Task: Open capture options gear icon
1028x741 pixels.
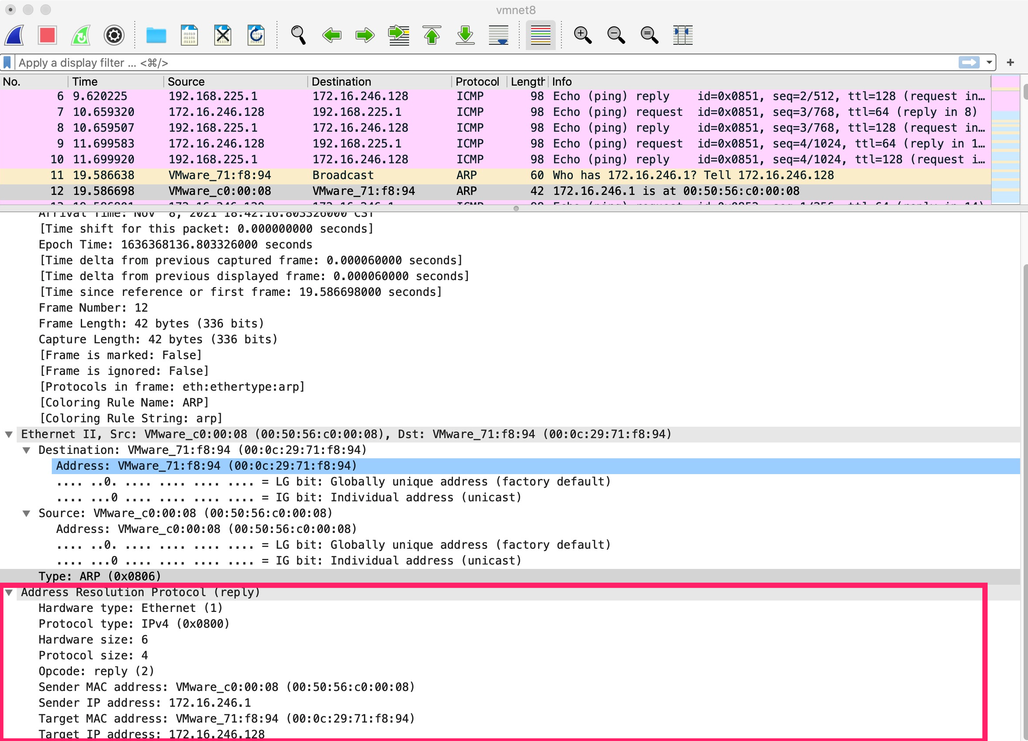Action: click(x=114, y=35)
